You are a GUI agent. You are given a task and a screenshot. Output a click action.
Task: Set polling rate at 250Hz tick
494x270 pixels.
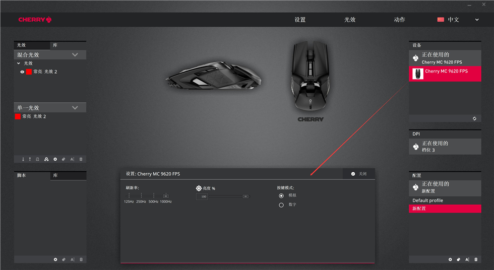(x=142, y=196)
